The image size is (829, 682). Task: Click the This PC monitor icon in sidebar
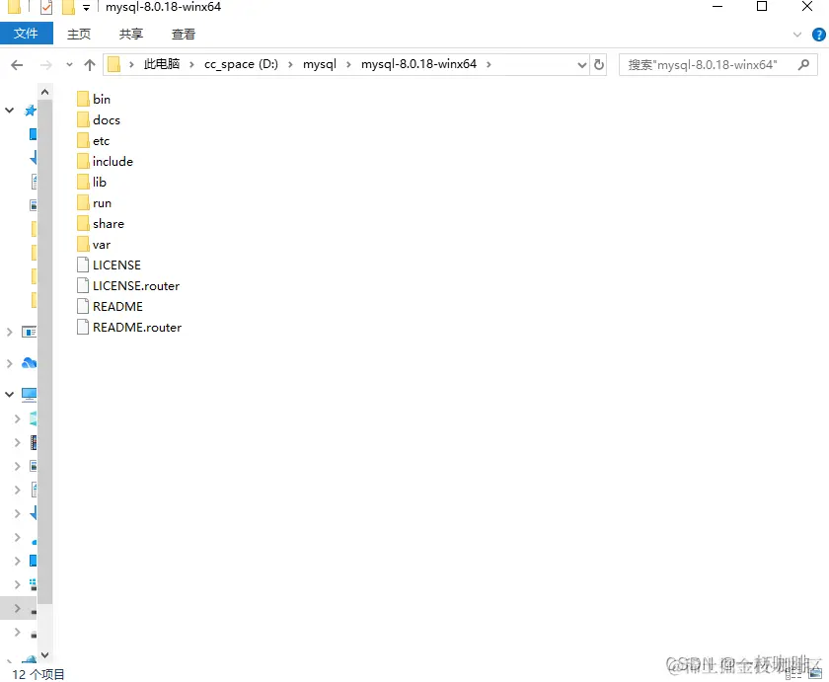(29, 394)
